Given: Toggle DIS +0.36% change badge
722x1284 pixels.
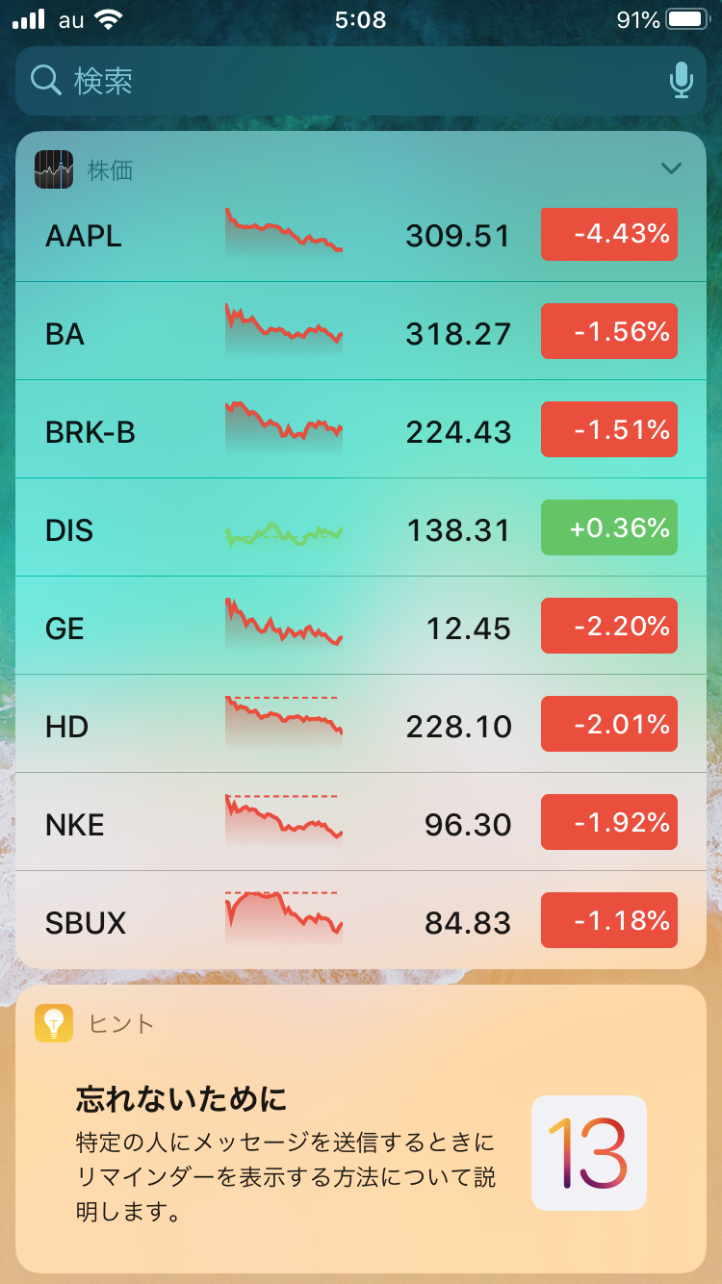Looking at the screenshot, I should tap(608, 528).
